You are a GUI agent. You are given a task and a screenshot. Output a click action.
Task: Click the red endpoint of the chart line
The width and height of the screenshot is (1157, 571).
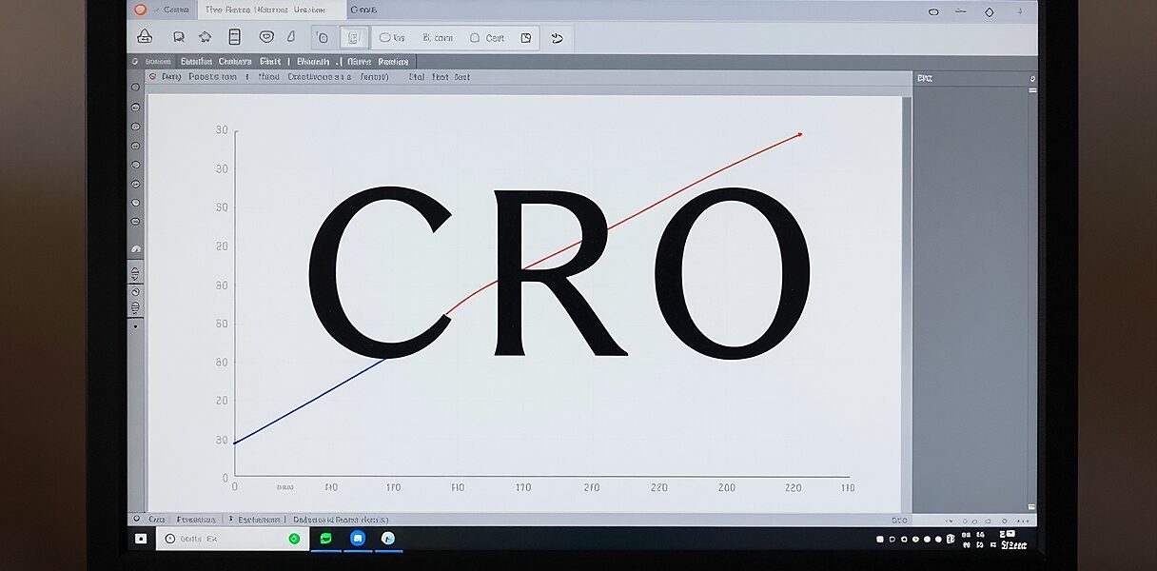click(799, 134)
